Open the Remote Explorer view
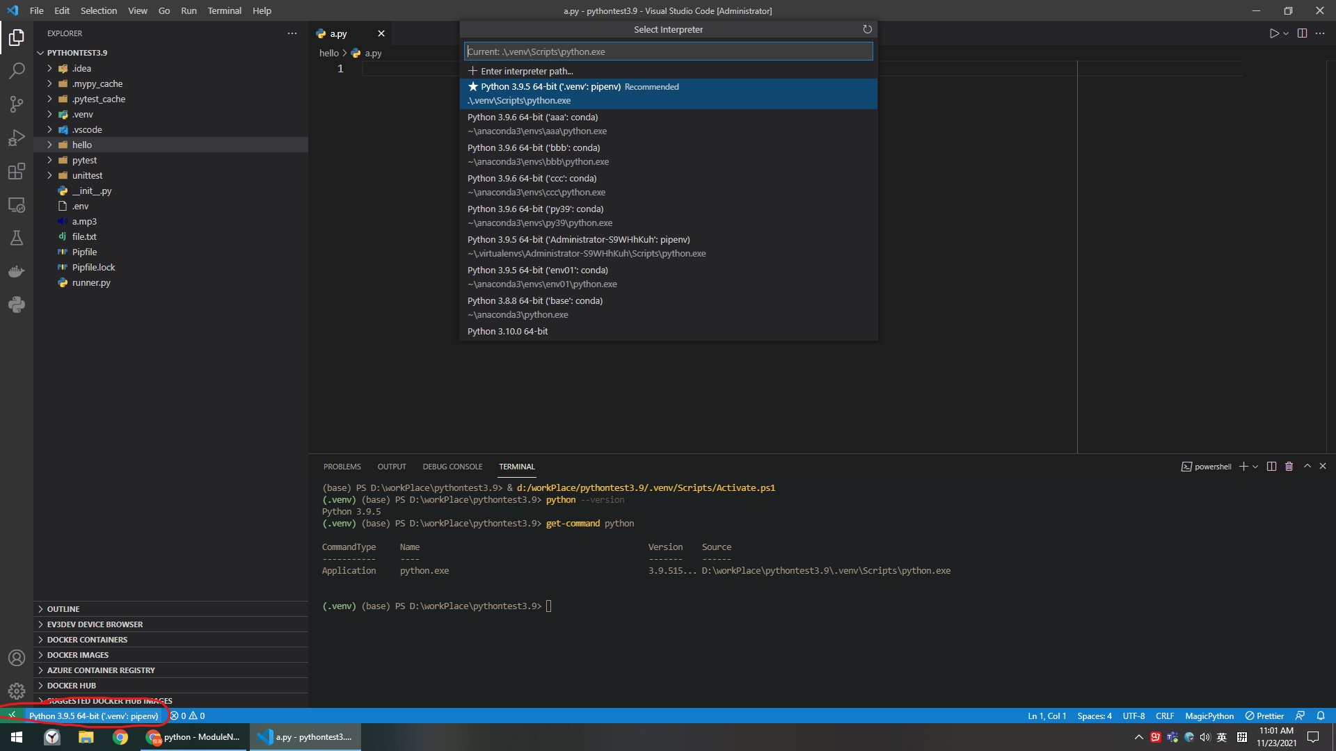The height and width of the screenshot is (751, 1336). tap(17, 204)
